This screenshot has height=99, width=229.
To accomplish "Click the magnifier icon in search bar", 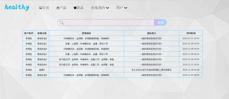I will (62, 23).
